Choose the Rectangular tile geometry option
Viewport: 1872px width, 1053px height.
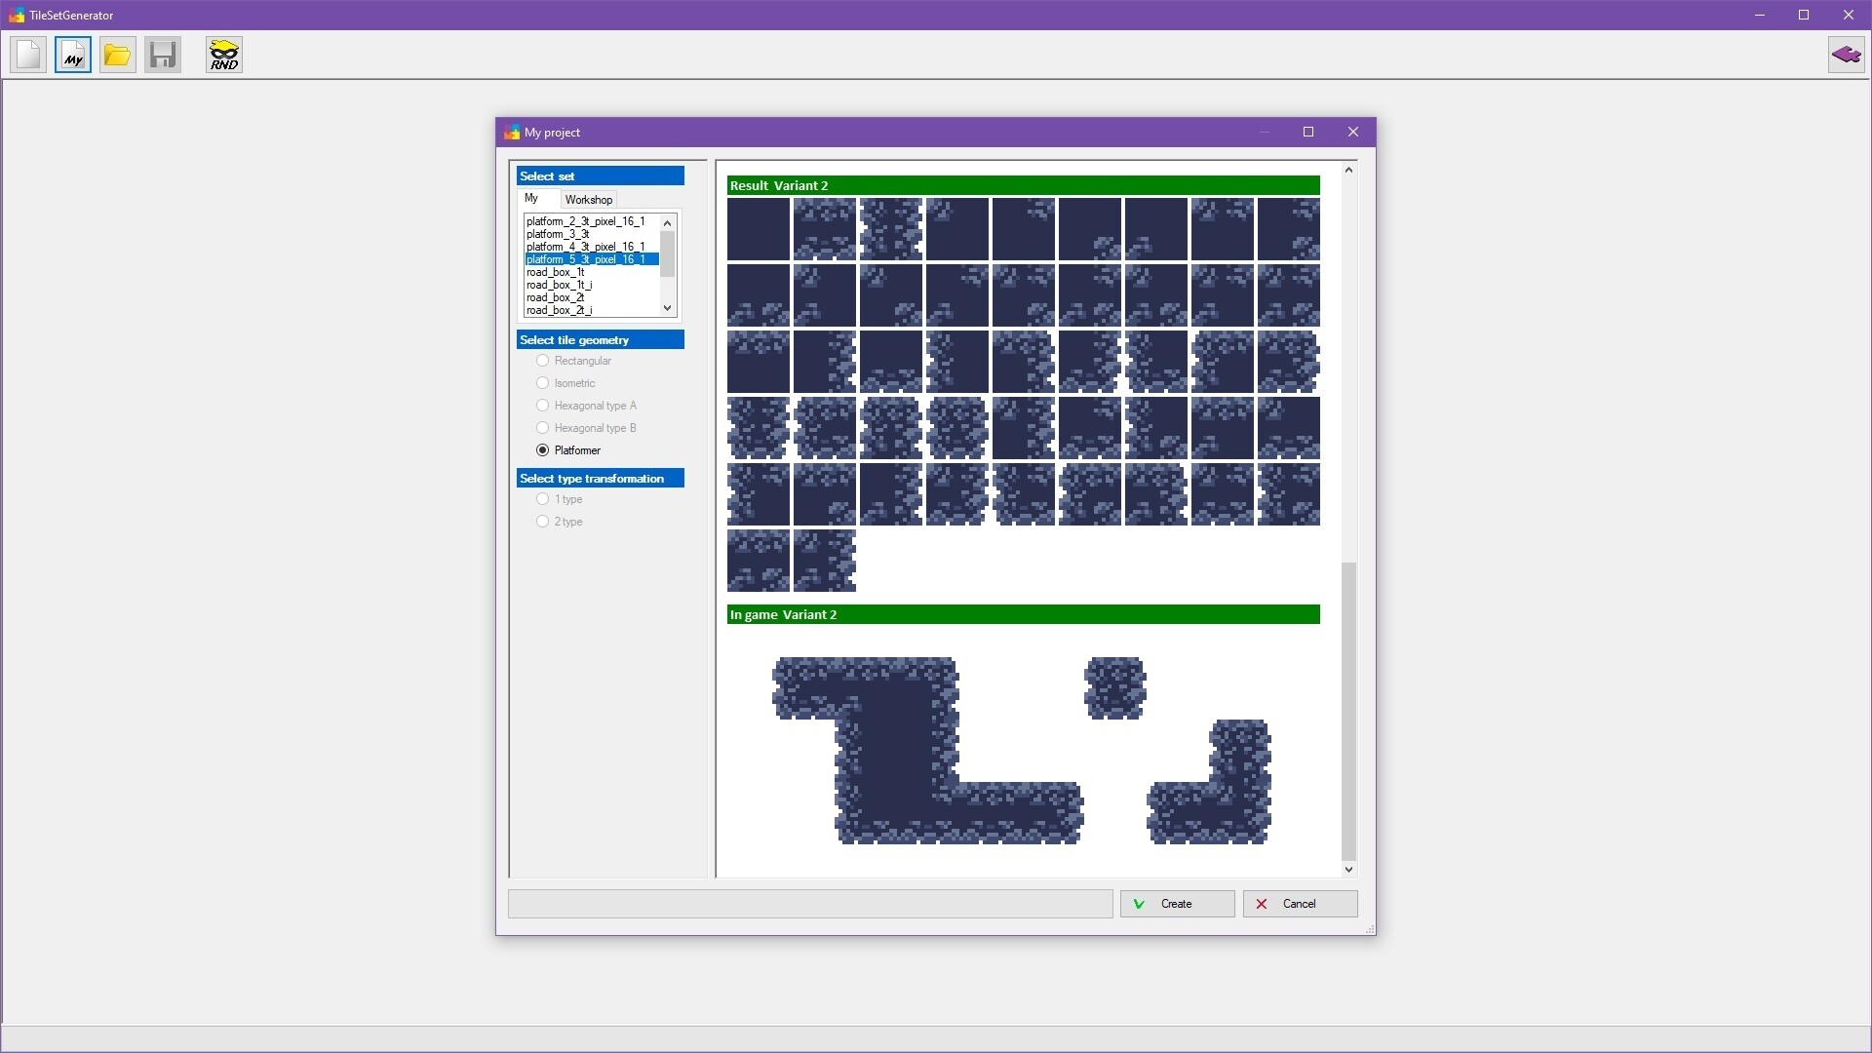[543, 361]
